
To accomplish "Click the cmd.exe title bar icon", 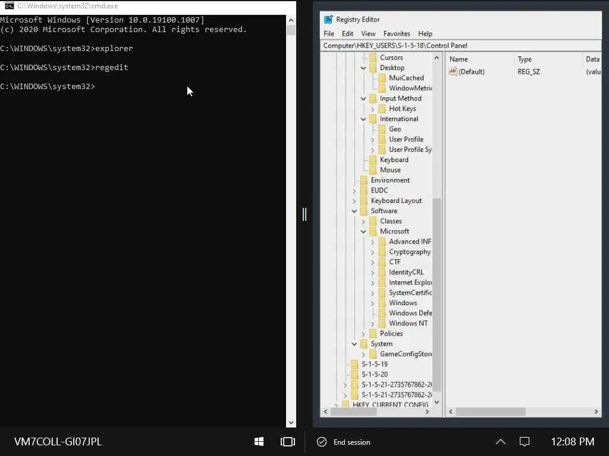I will click(x=10, y=6).
